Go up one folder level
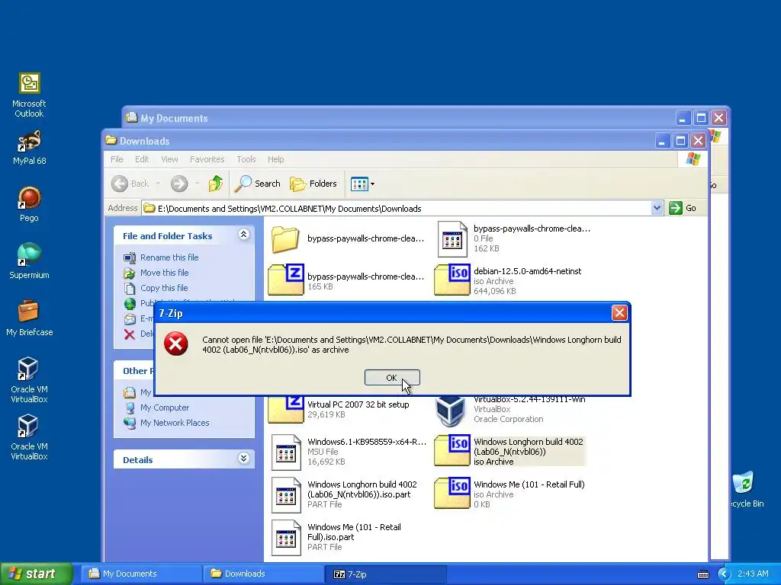The height and width of the screenshot is (585, 781). coord(216,184)
